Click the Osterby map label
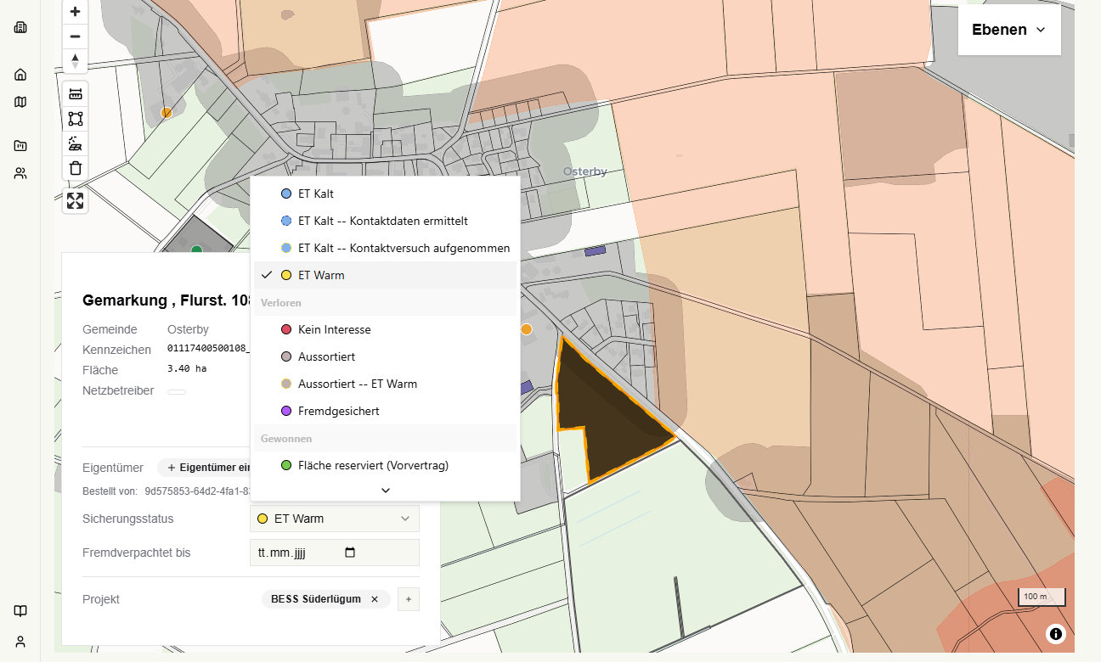 584,171
